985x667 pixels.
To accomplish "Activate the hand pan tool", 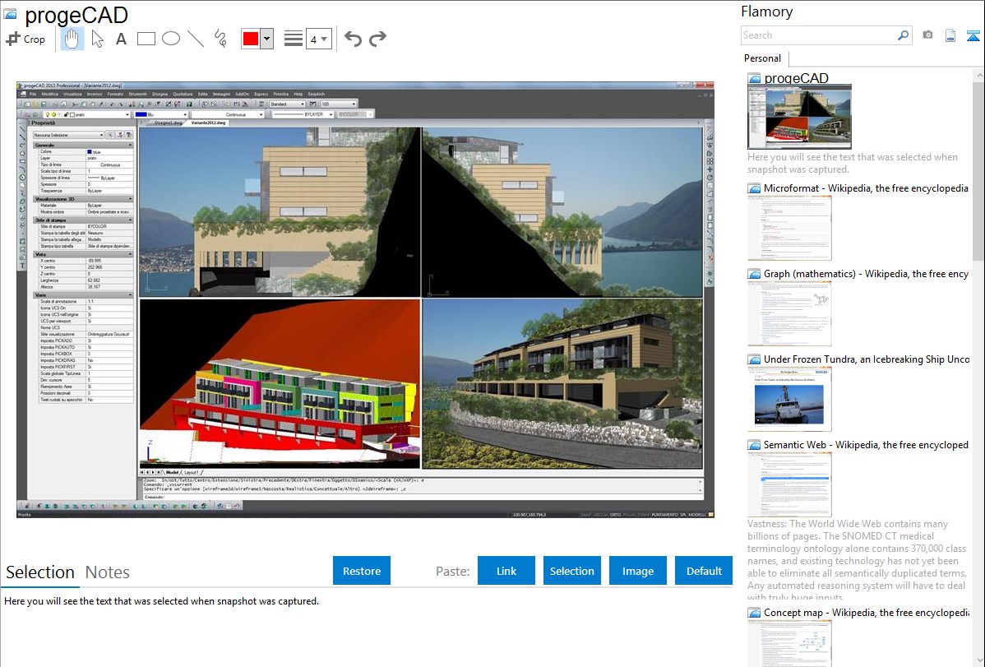I will point(72,39).
